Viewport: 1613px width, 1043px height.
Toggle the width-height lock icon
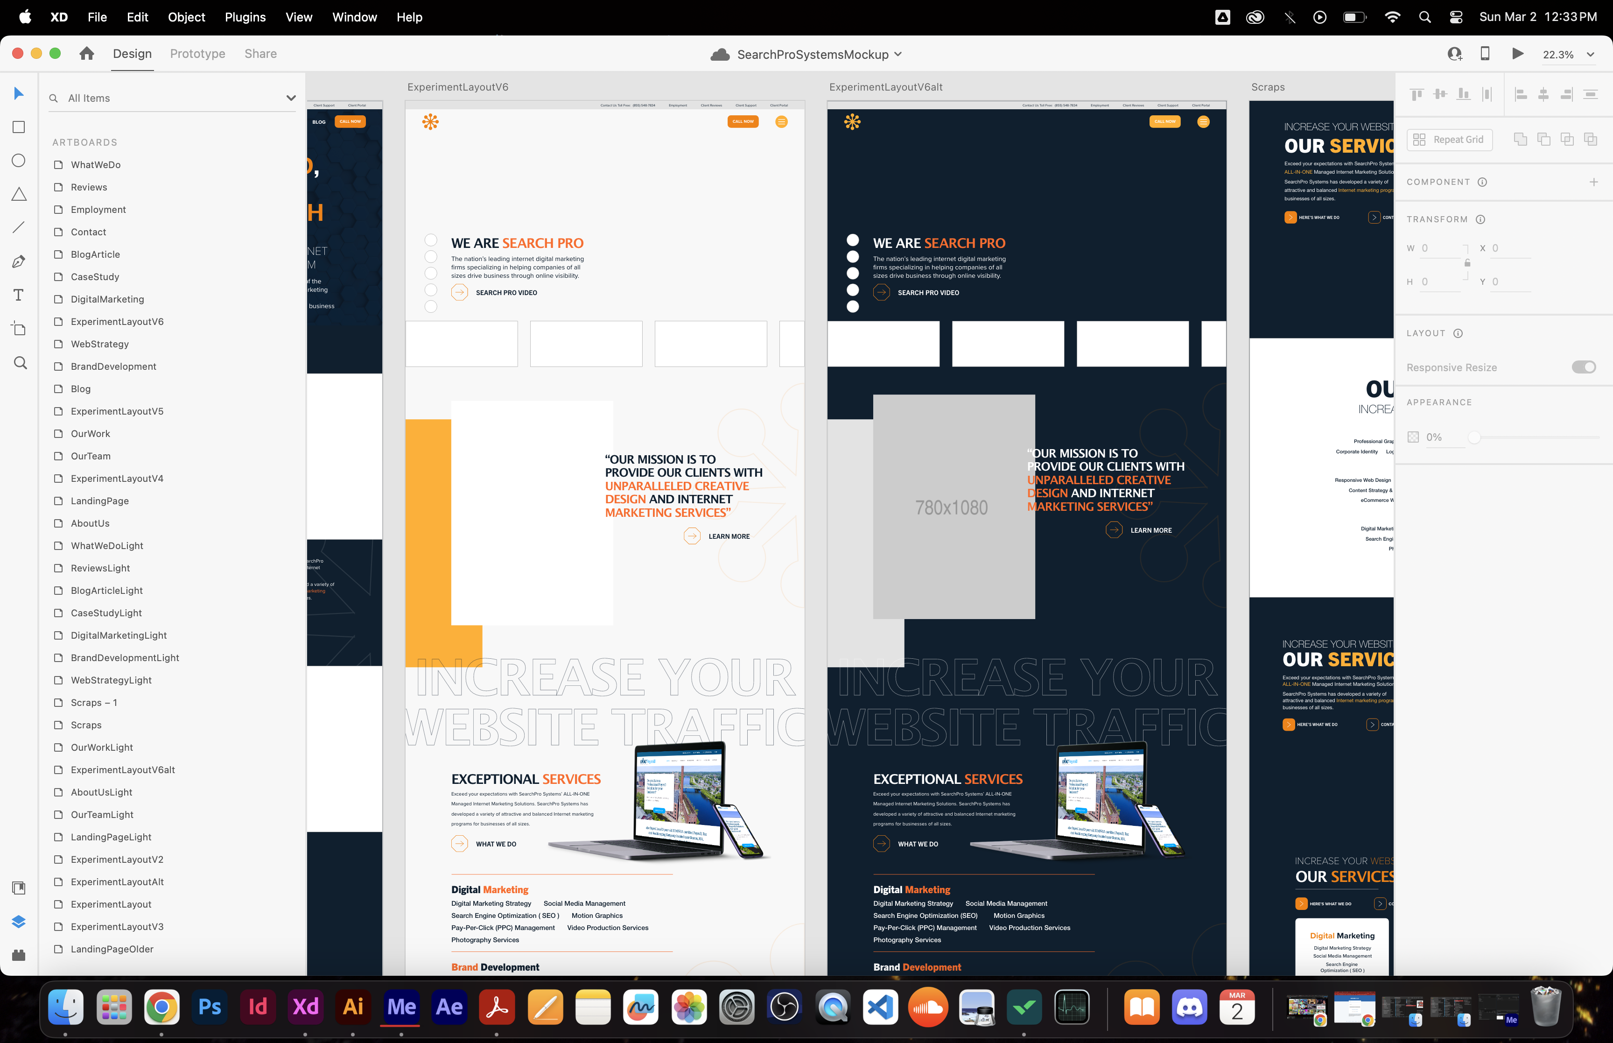pyautogui.click(x=1467, y=263)
